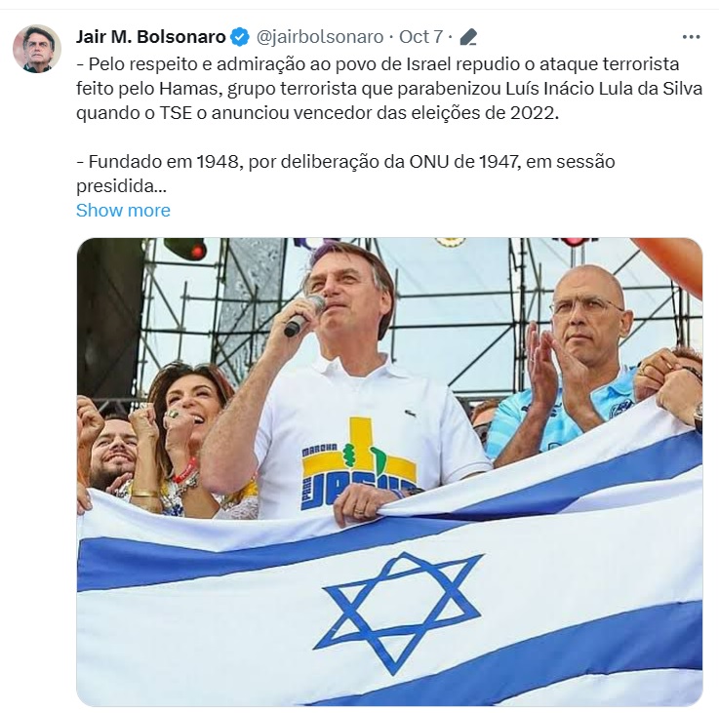Open the three-dot more options menu
Viewport: 719px width, 713px height.
691,37
